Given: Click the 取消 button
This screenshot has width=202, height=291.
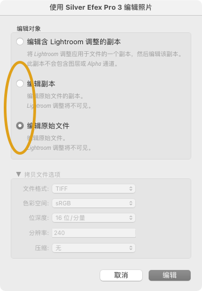Looking at the screenshot, I should 121,275.
